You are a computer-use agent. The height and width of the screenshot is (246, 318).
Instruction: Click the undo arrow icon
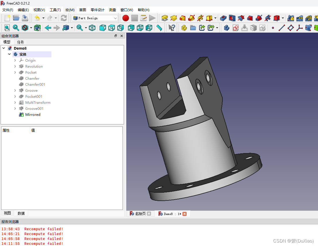point(37,18)
